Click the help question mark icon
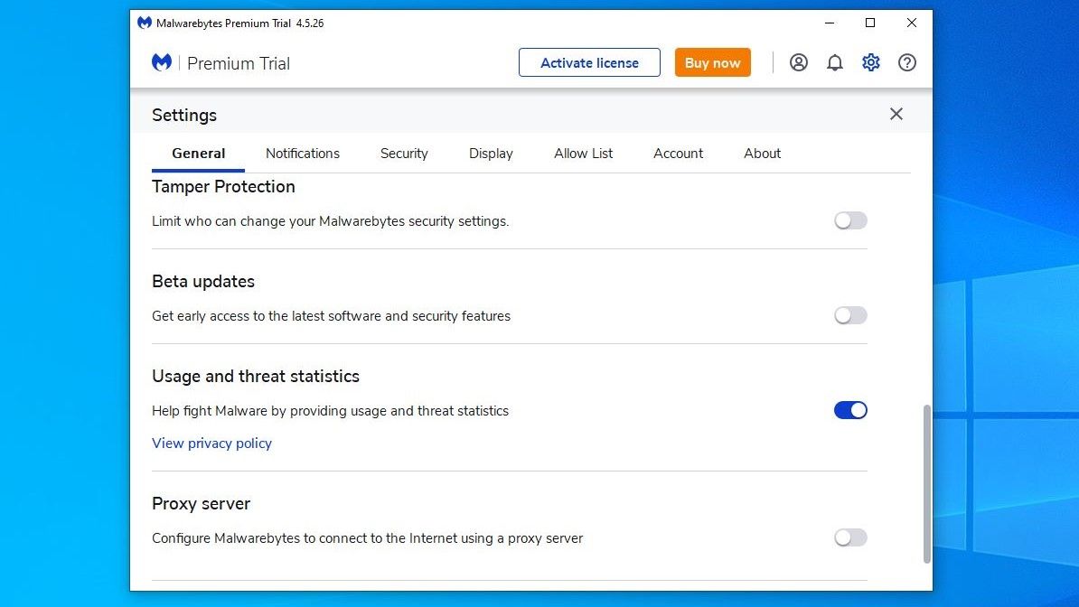1079x607 pixels. pos(906,62)
